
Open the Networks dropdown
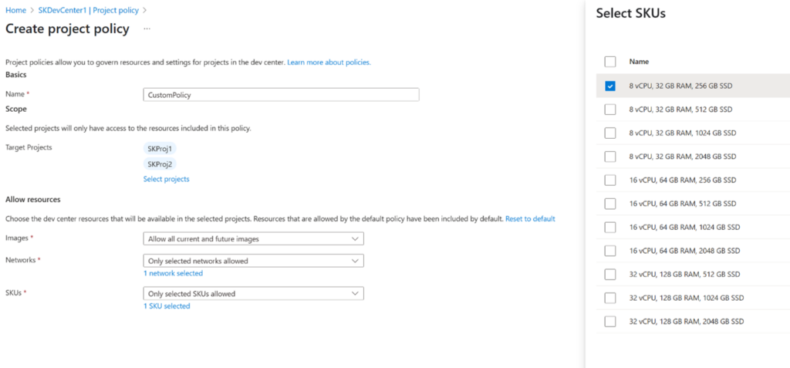coord(253,261)
